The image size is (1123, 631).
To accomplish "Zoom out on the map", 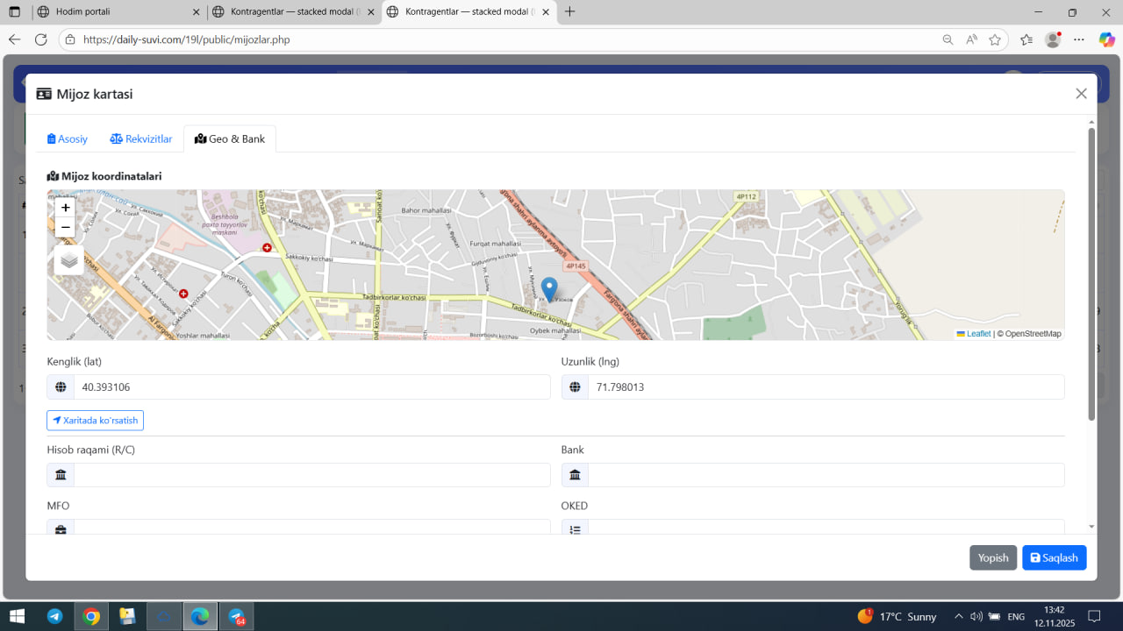I will point(65,228).
